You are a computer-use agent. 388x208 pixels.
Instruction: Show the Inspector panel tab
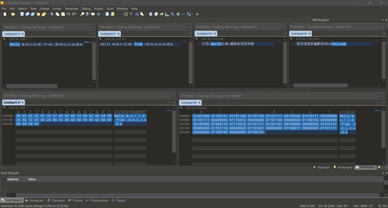coord(322,167)
